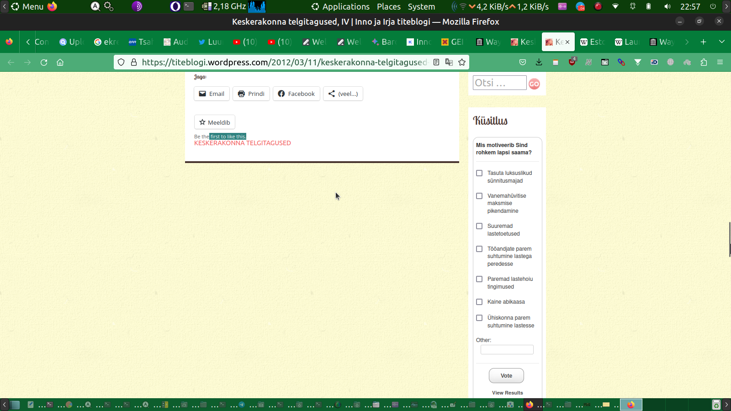Save page to Pocket
This screenshot has height=411, width=731.
[x=523, y=62]
